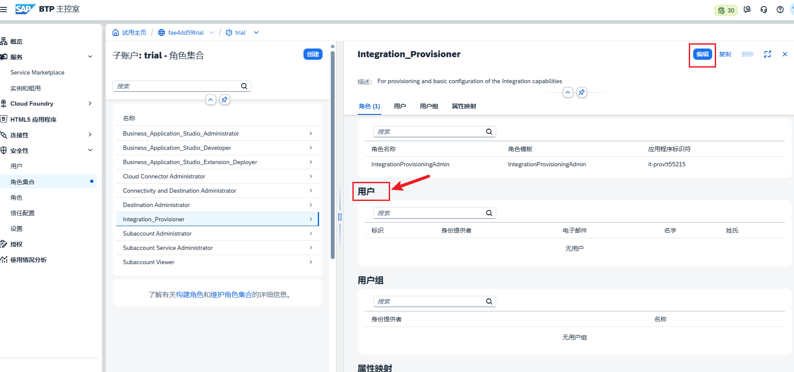The height and width of the screenshot is (372, 794).
Task: Click the home icon in the breadcrumb
Action: (x=116, y=32)
